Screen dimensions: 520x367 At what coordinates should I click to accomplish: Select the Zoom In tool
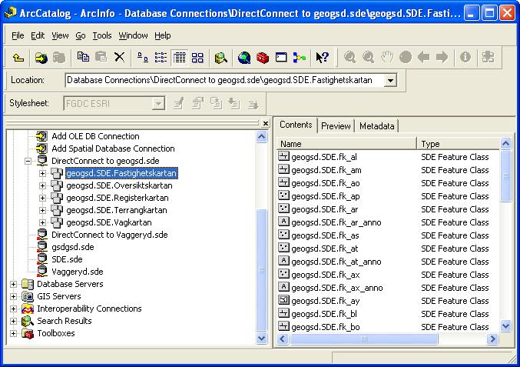tap(349, 58)
